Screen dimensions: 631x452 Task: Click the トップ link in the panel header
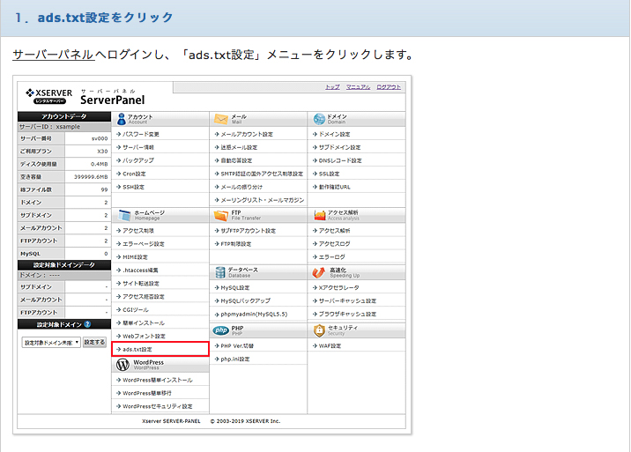(332, 87)
